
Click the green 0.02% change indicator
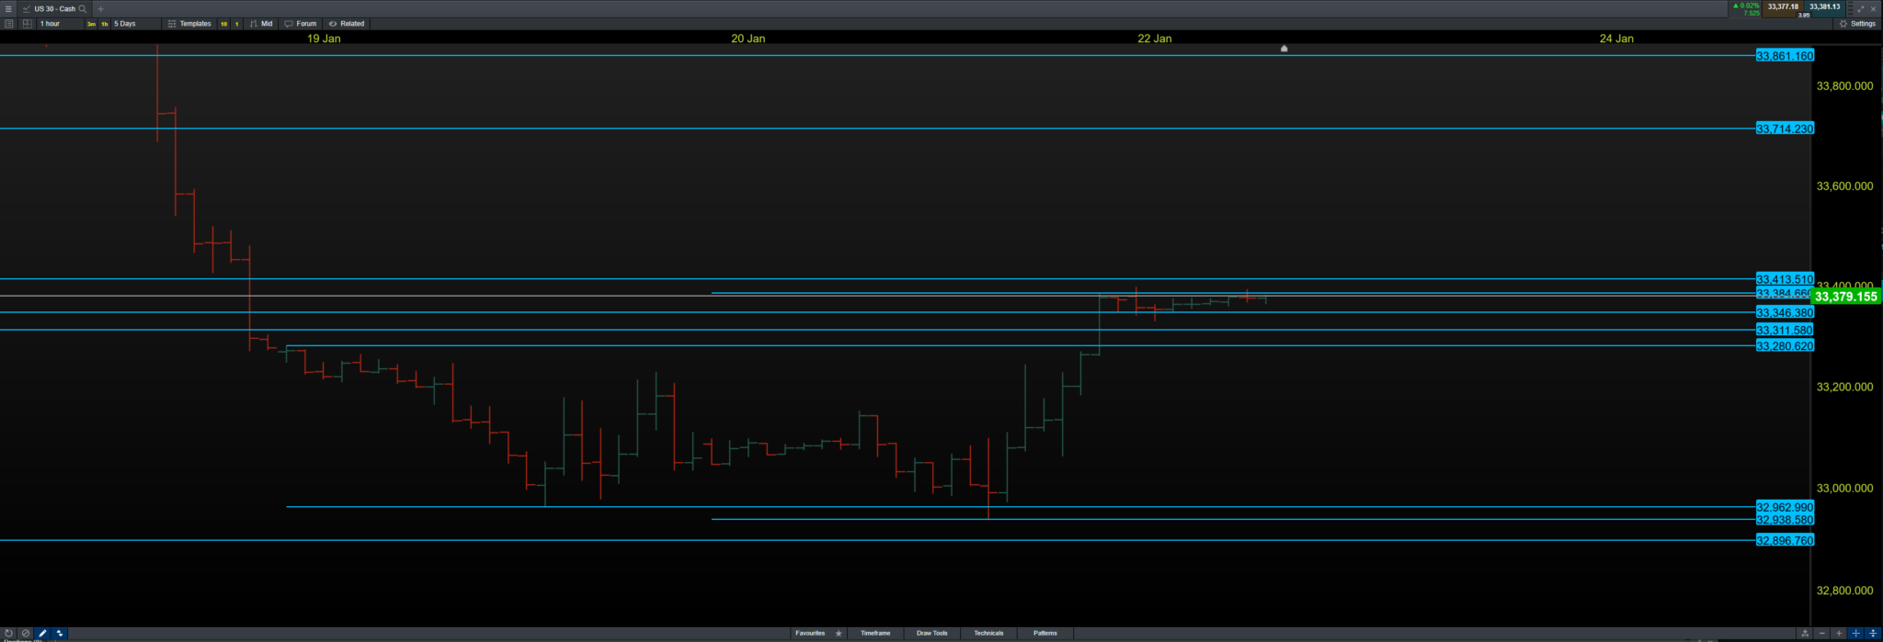tap(1746, 6)
